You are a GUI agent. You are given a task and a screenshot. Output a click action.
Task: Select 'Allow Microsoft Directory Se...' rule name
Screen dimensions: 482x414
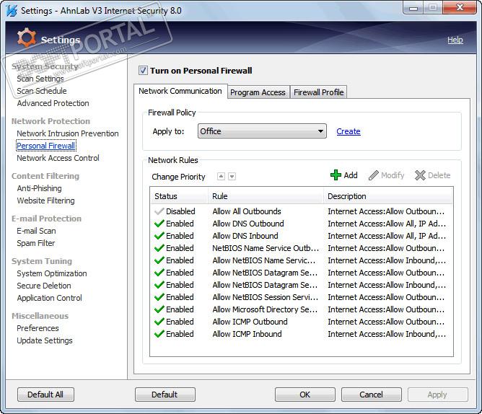[x=265, y=309]
